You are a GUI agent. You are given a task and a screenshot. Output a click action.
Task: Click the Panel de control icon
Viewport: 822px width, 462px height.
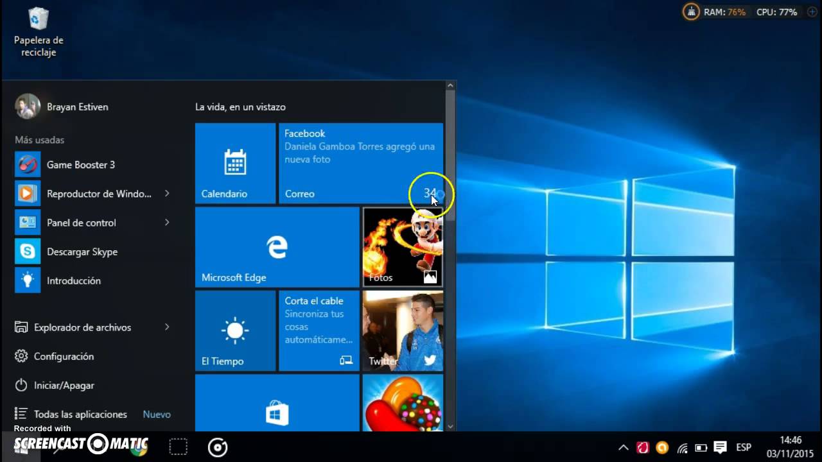click(x=28, y=223)
